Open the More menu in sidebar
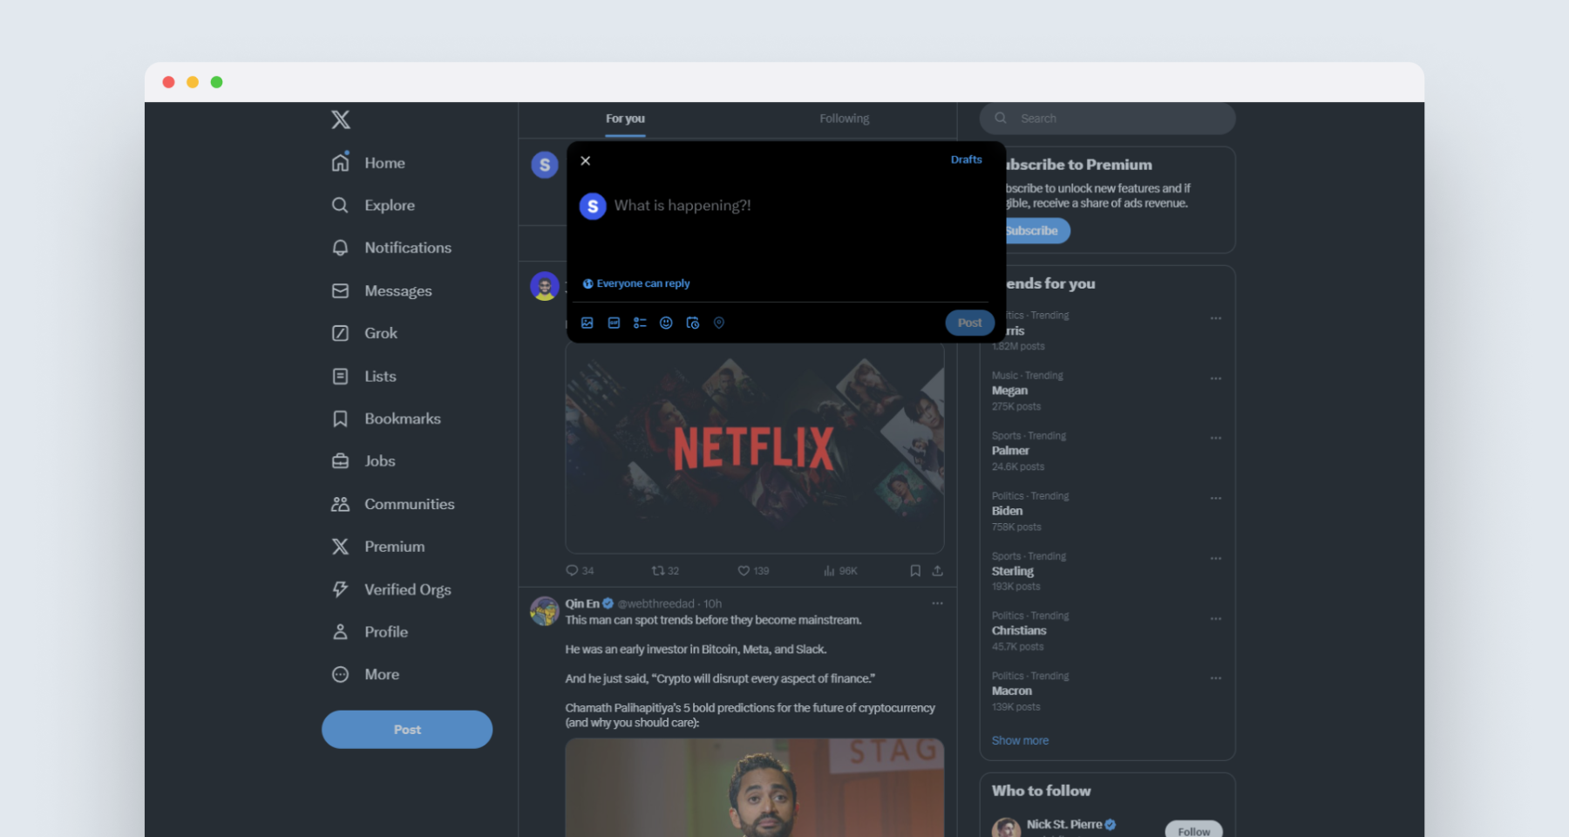The image size is (1569, 837). (365, 675)
